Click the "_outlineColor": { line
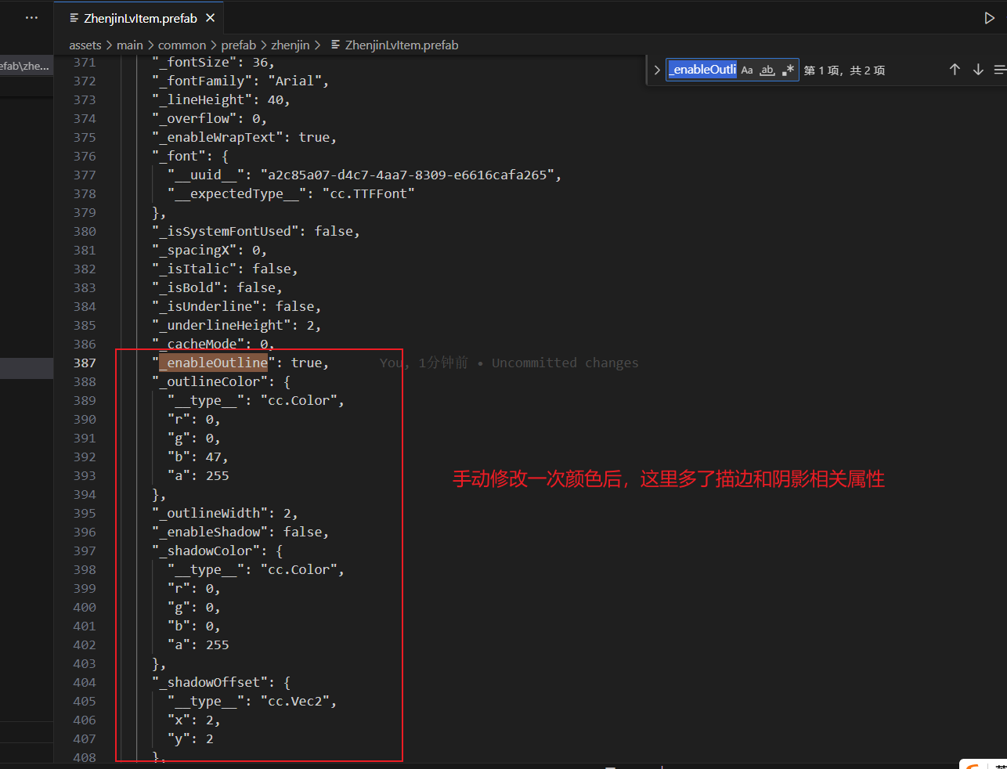The image size is (1007, 769). pos(221,381)
